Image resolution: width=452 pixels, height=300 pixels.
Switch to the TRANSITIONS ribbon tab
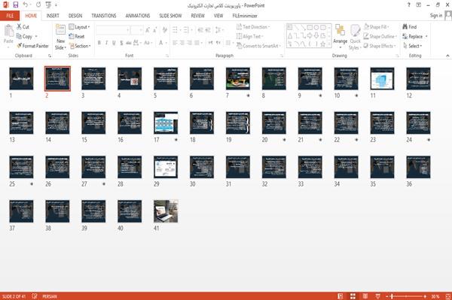(104, 16)
